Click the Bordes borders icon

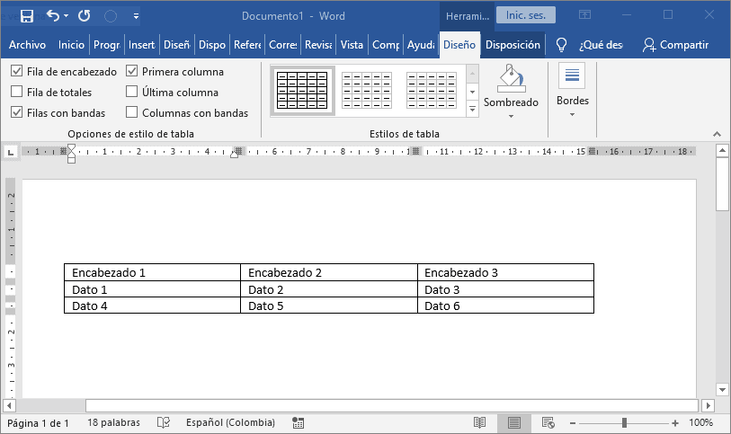(572, 75)
